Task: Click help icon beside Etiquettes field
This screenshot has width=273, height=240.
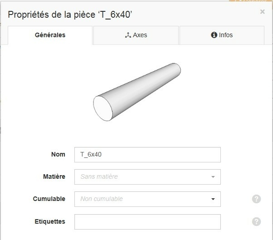Action: [256, 221]
